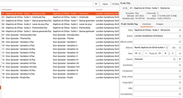This screenshot has height=98, width=183.
Task: Click the apply-to-all icon in Title field
Action: pos(180,30)
